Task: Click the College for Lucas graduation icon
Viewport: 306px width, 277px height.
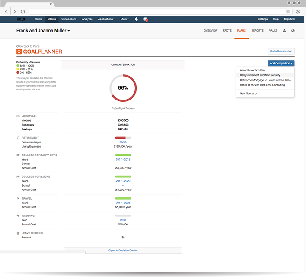Action: 18,177
